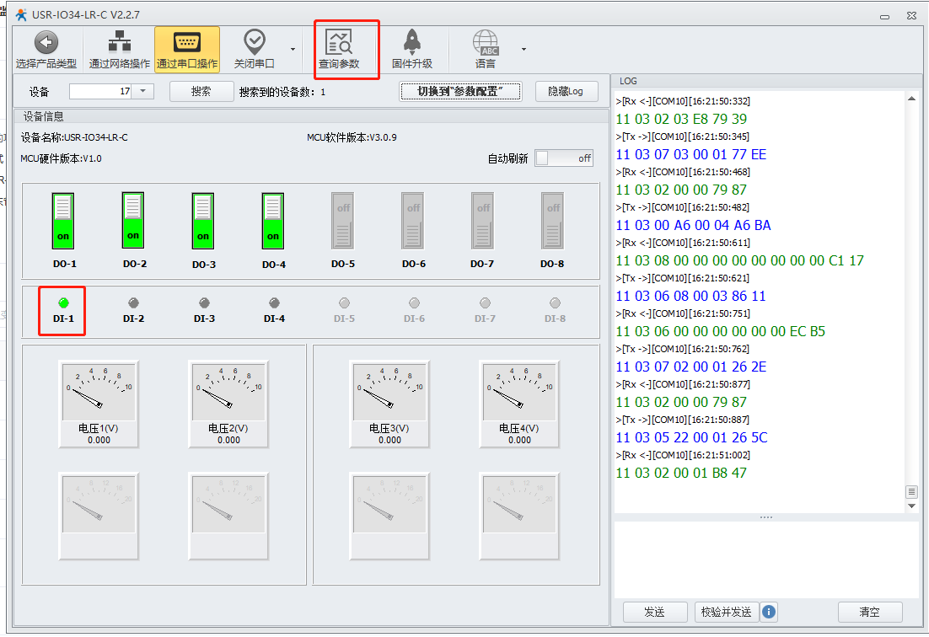Switch off the DO-1 output
Screen dimensions: 929x637
click(x=63, y=220)
